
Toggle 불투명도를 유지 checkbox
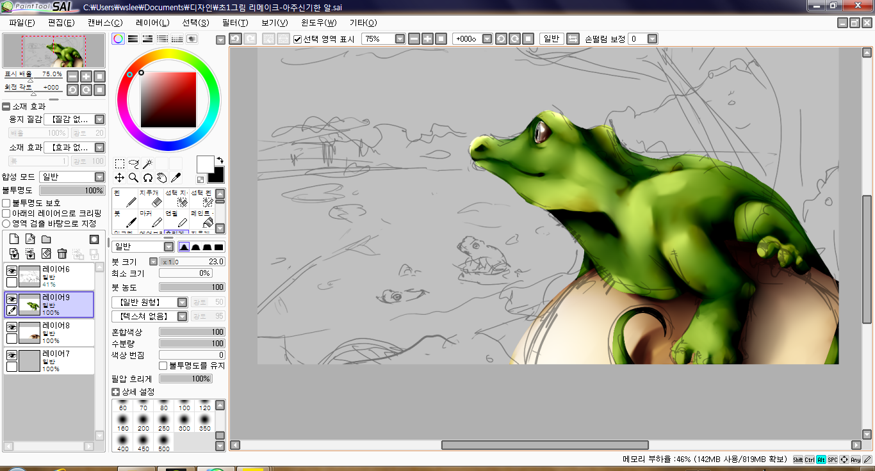pyautogui.click(x=163, y=365)
